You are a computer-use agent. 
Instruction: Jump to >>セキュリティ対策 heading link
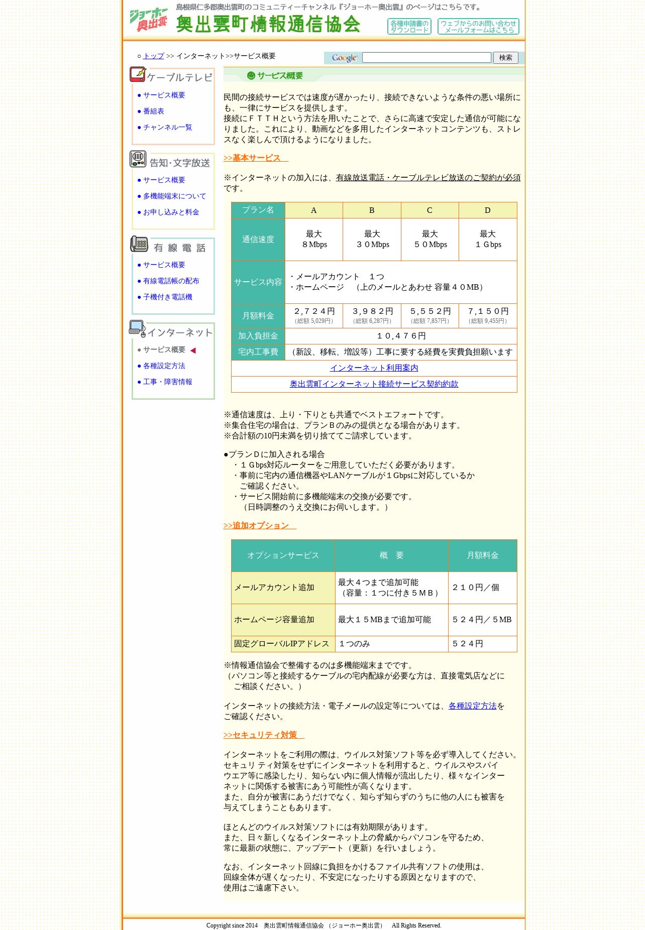264,735
